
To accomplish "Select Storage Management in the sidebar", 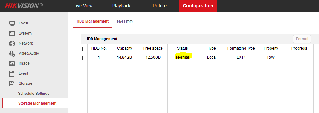I will [x=38, y=103].
